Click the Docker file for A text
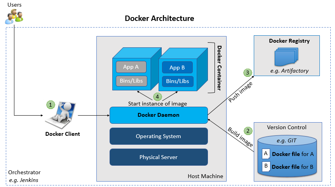The image size is (335, 187). pos(293,154)
